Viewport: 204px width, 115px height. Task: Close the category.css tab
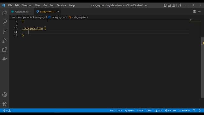pyautogui.click(x=58, y=11)
